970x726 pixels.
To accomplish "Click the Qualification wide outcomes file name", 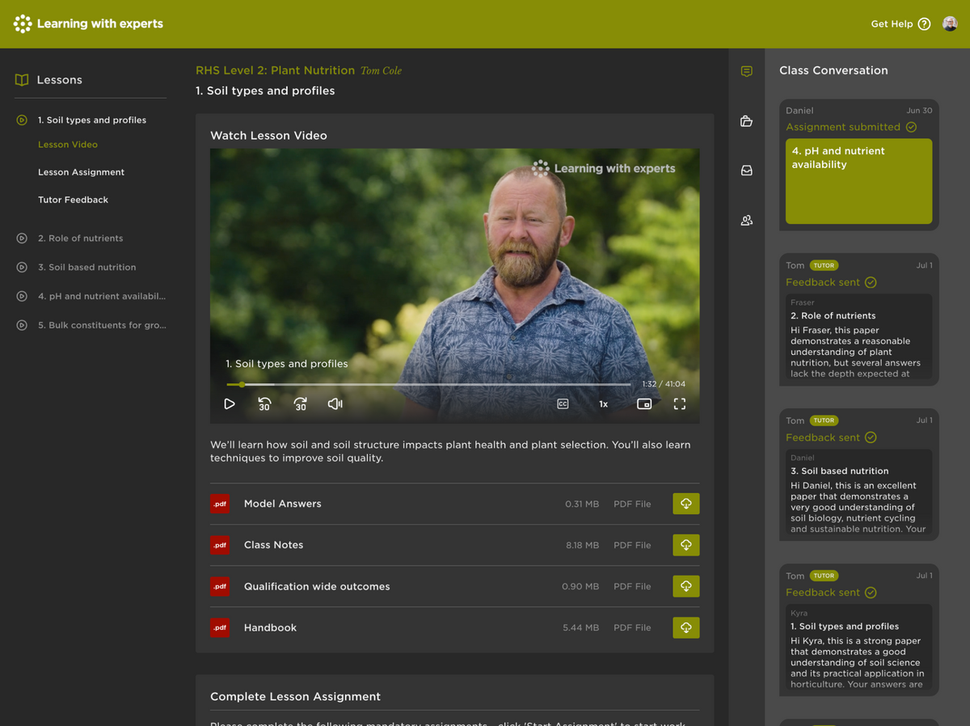I will [x=317, y=586].
